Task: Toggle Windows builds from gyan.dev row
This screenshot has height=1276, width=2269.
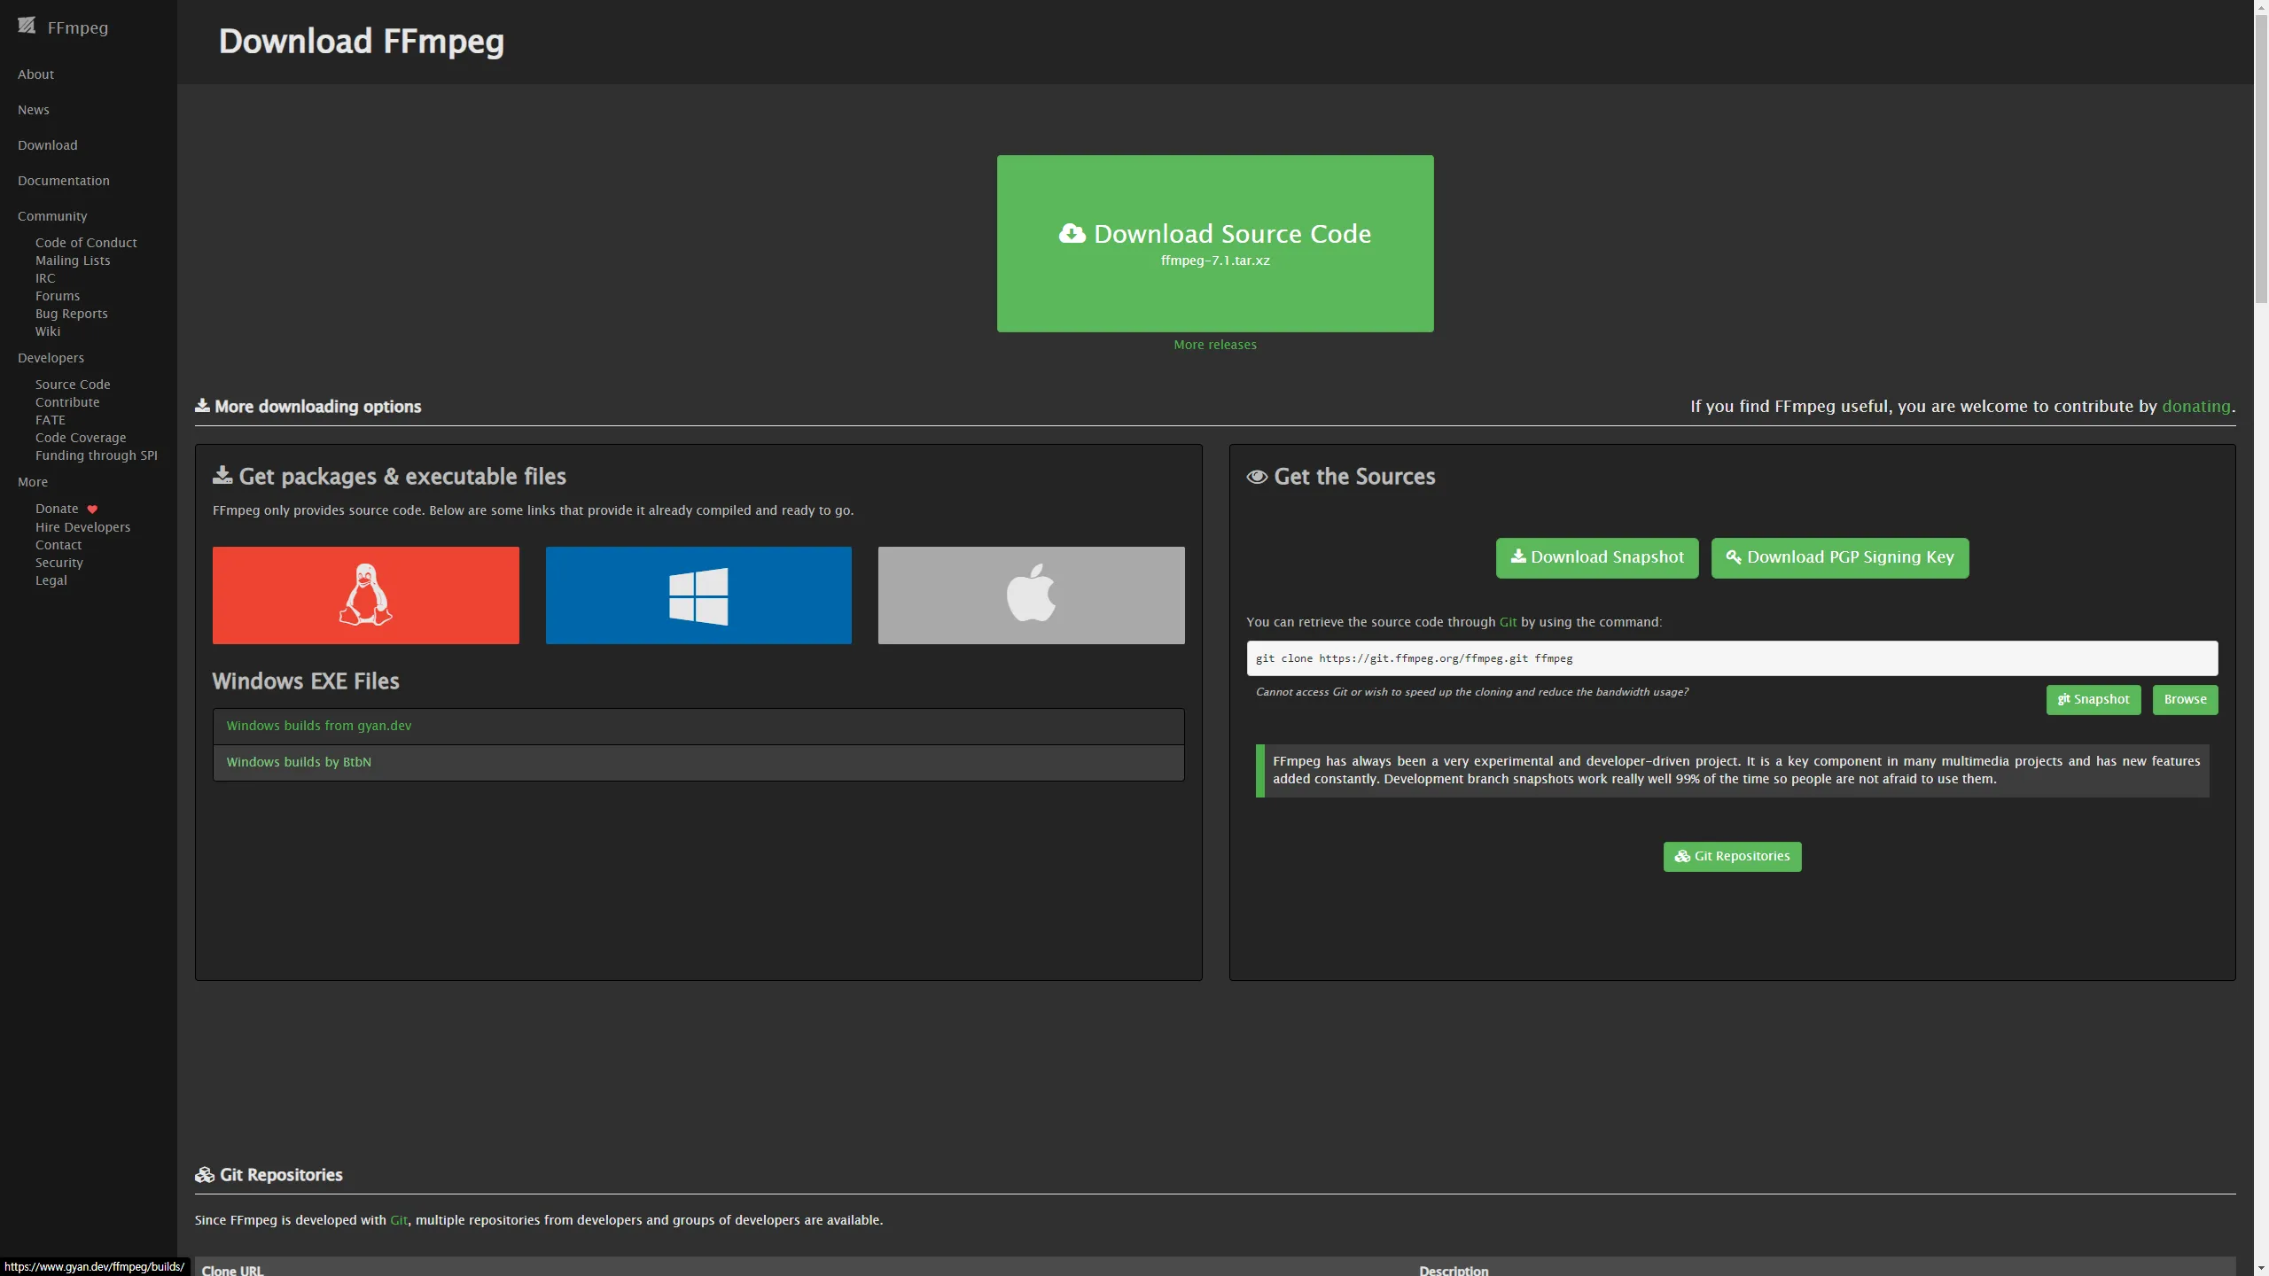Action: (x=698, y=726)
